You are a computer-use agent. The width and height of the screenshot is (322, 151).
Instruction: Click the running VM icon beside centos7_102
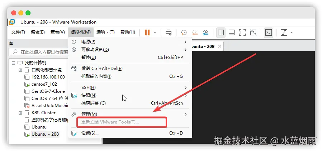point(27,84)
